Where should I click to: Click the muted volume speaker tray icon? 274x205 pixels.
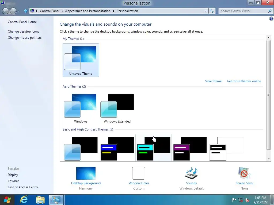point(247,200)
